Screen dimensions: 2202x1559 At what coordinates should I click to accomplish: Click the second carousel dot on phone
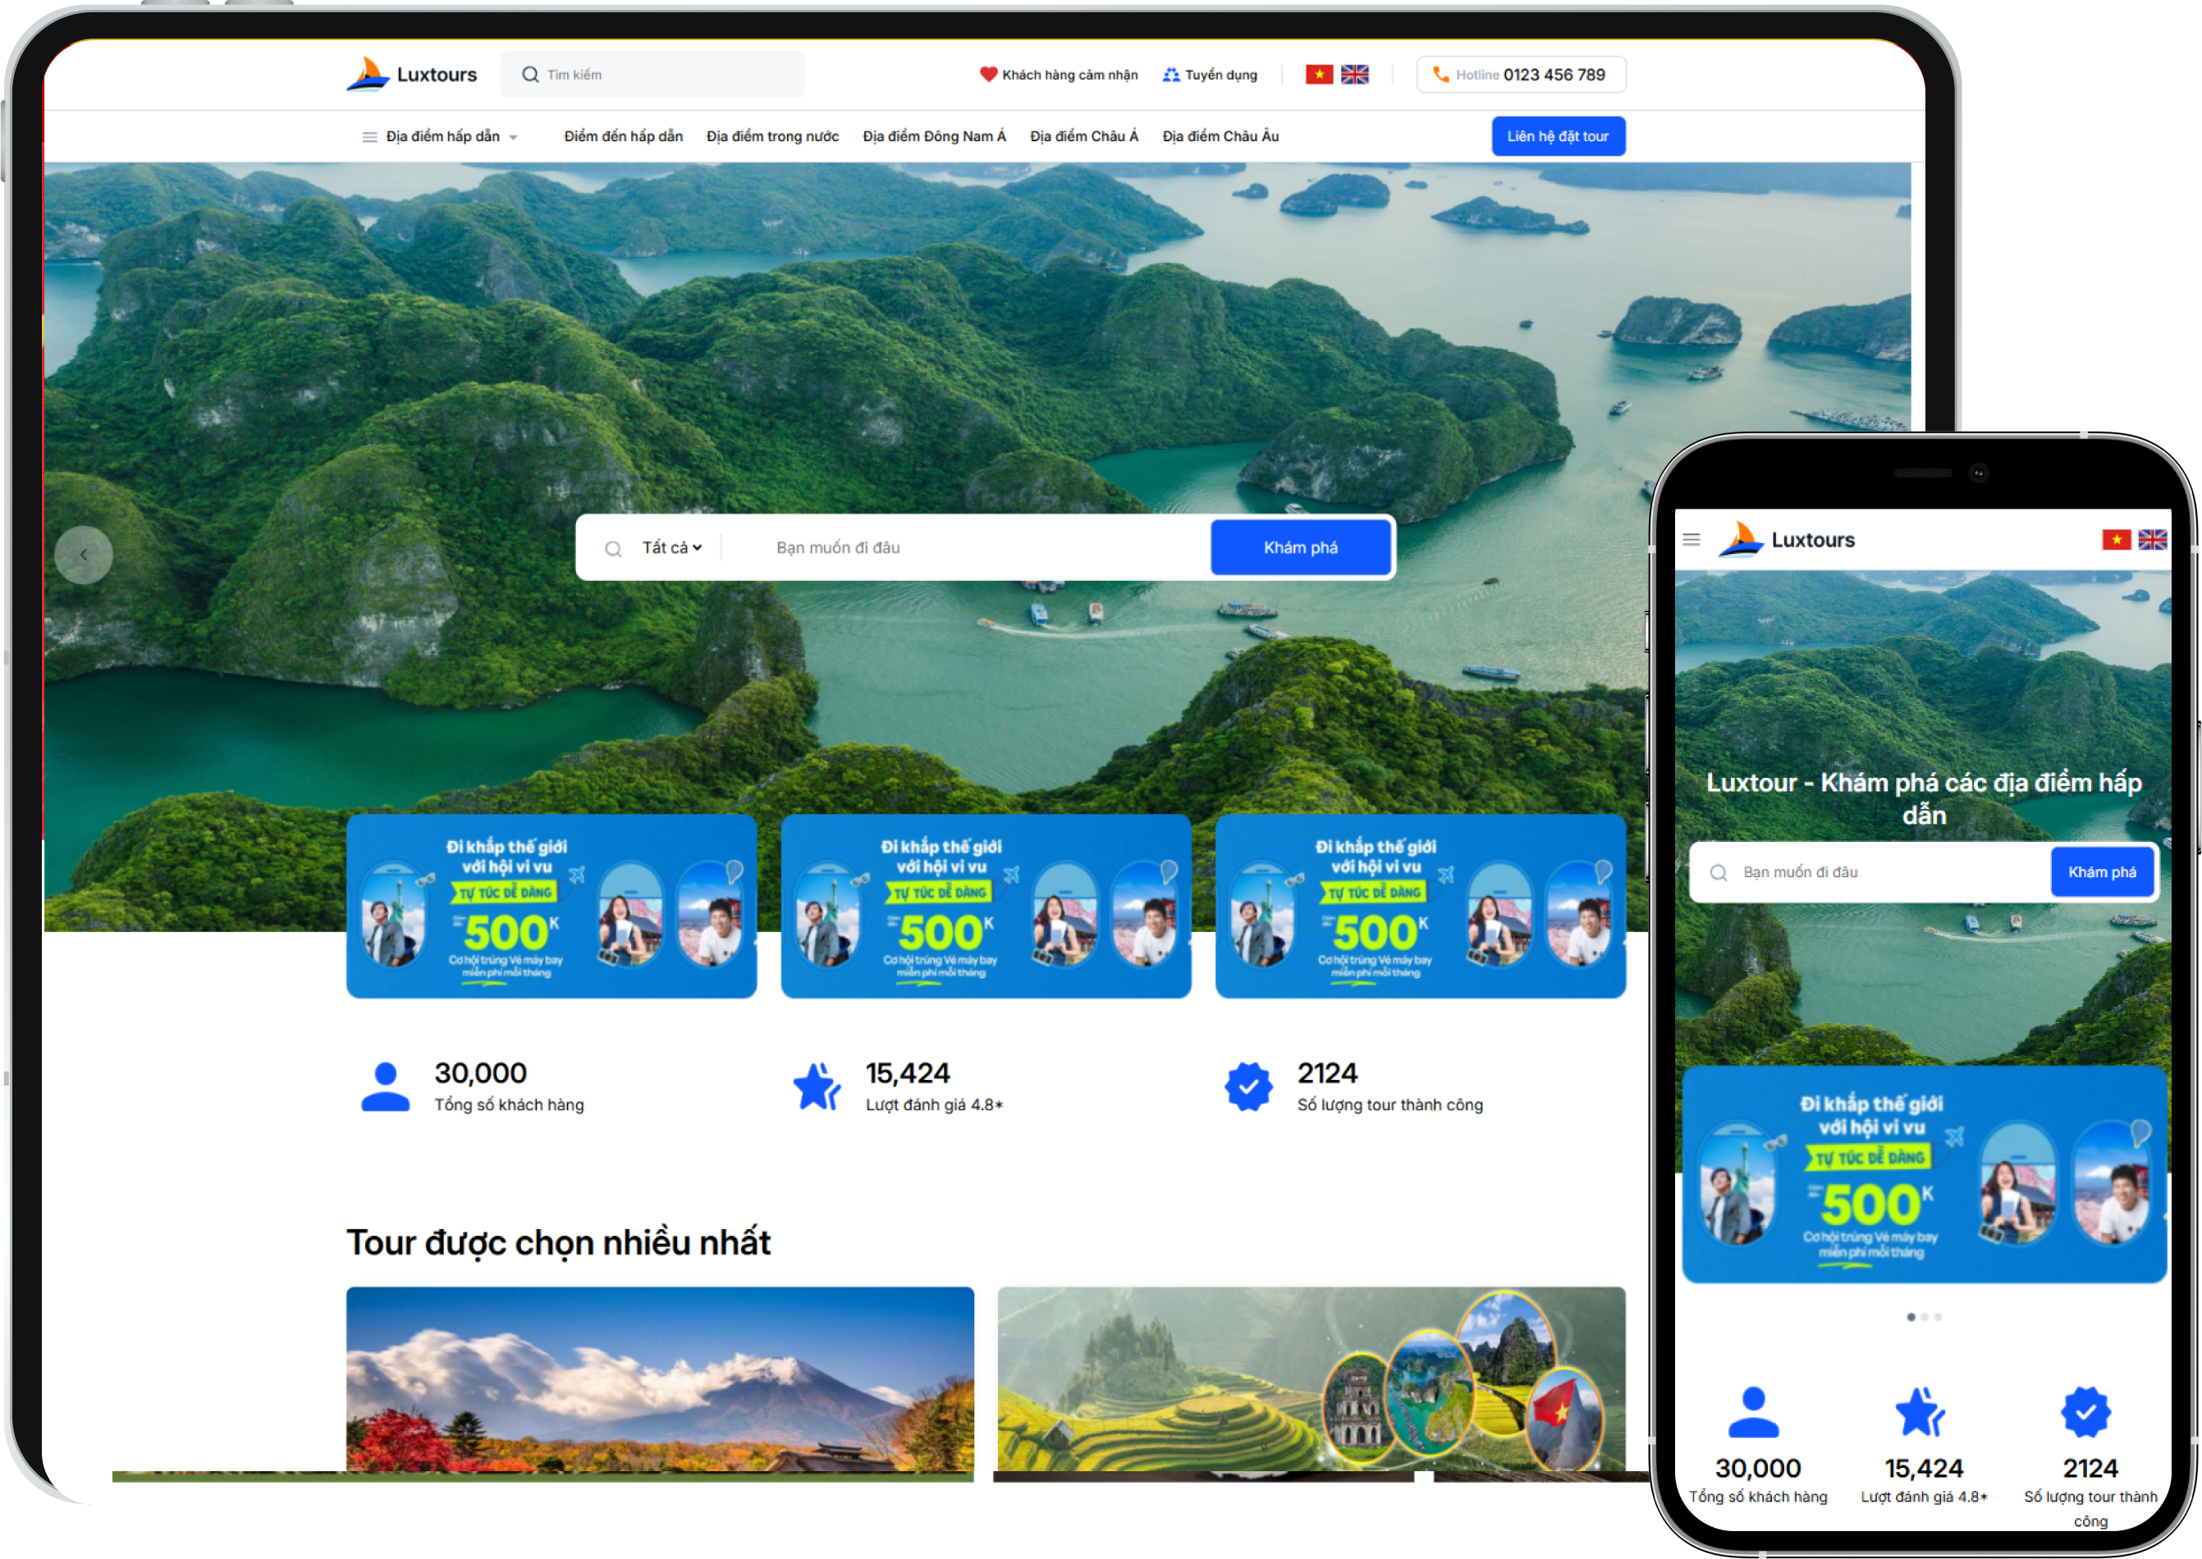tap(1925, 1317)
